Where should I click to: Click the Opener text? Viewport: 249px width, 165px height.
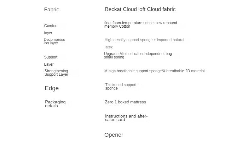(x=113, y=135)
